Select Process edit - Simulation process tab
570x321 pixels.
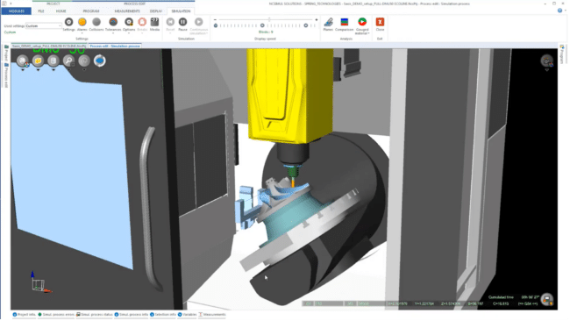coord(115,46)
